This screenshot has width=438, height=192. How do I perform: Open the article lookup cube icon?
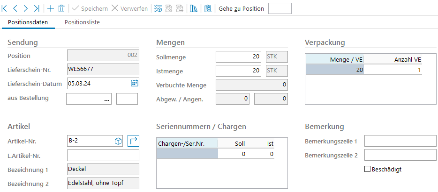tap(119, 140)
